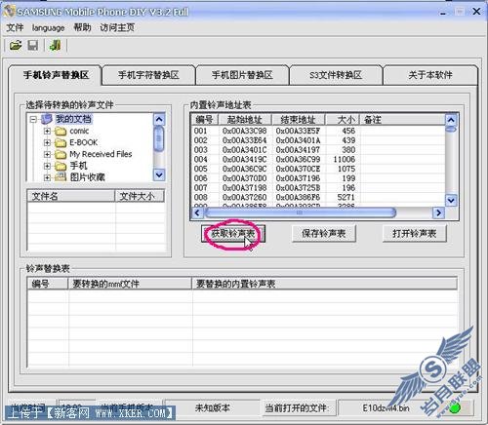Click folder tree scroll-down arrow
The width and height of the screenshot is (488, 425).
[159, 175]
